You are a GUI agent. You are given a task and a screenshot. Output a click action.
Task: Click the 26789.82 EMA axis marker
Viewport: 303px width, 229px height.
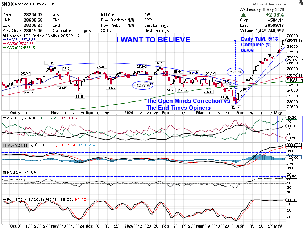tap(294, 60)
